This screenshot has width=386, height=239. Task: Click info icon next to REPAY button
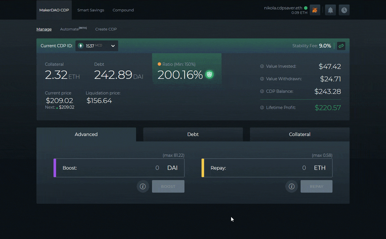[291, 186]
